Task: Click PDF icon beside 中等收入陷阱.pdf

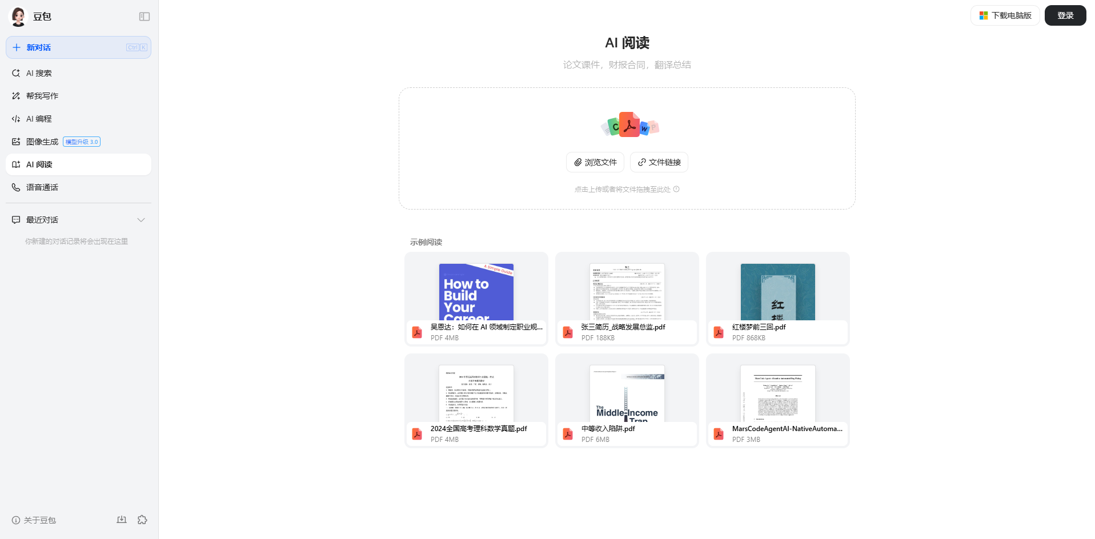Action: click(568, 434)
